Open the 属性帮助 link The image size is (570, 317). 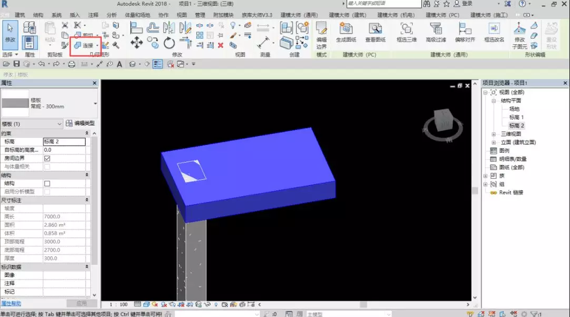pos(11,303)
